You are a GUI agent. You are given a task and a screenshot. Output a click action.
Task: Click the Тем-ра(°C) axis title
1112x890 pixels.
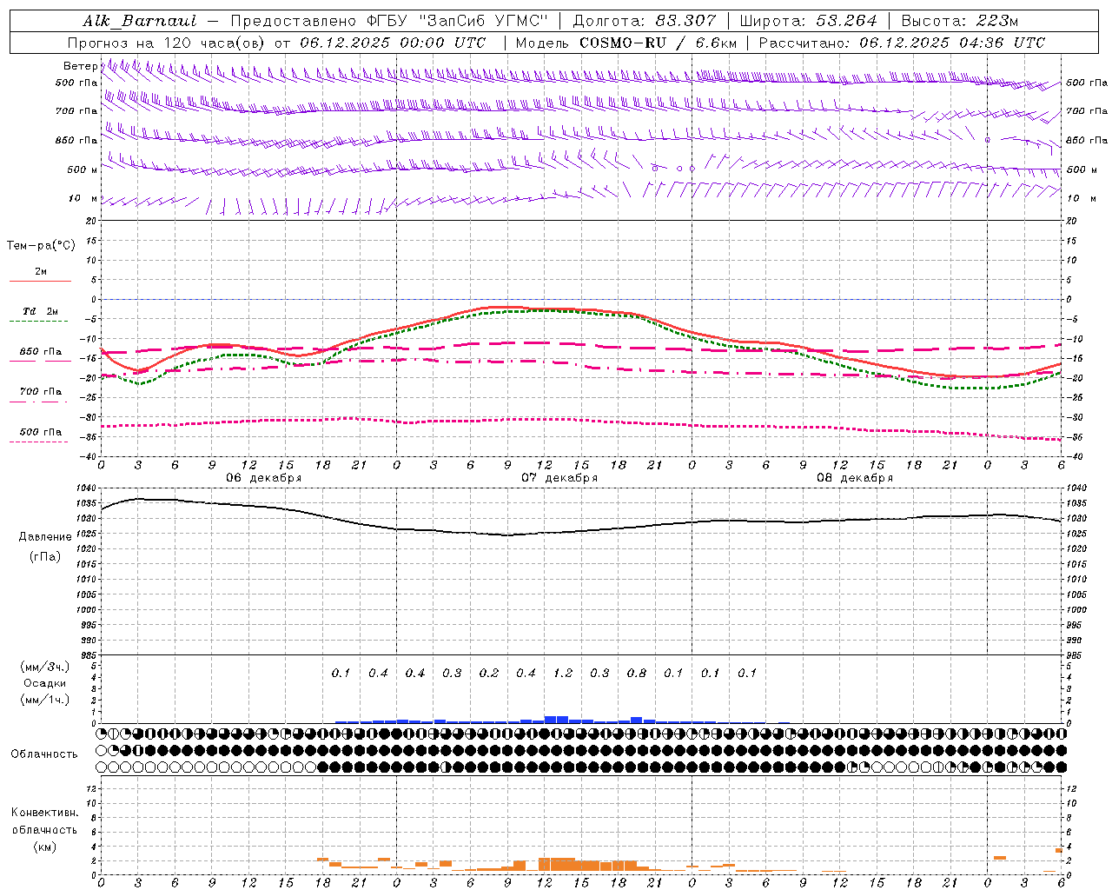41,246
